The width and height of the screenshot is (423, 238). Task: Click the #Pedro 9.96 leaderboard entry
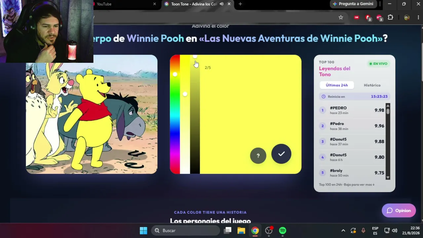[352, 126]
